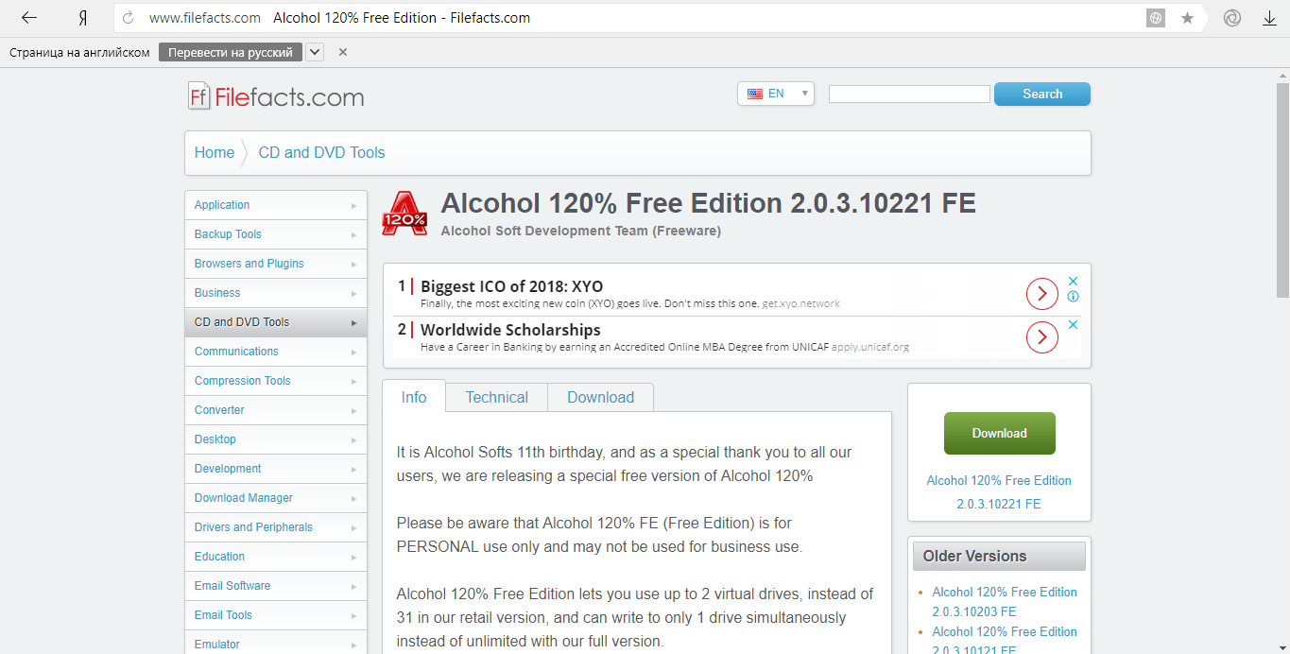Click Biggest ICO of 2018: XYO ad title
This screenshot has width=1290, height=654.
(x=511, y=286)
